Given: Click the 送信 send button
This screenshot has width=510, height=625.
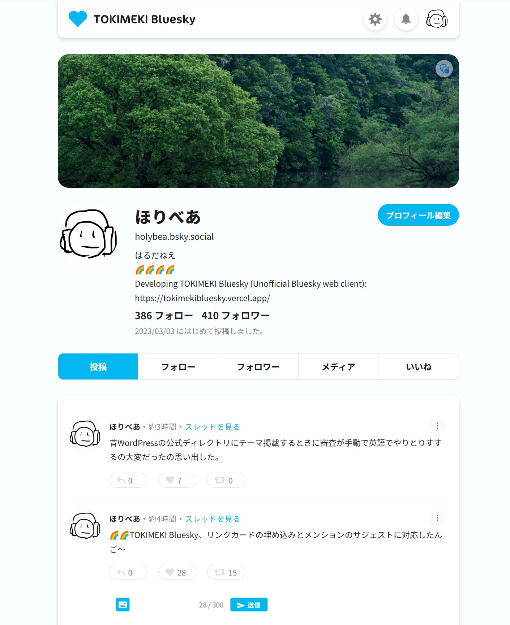Looking at the screenshot, I should tap(249, 605).
